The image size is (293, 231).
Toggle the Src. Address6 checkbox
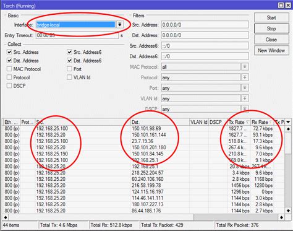[x=69, y=52]
